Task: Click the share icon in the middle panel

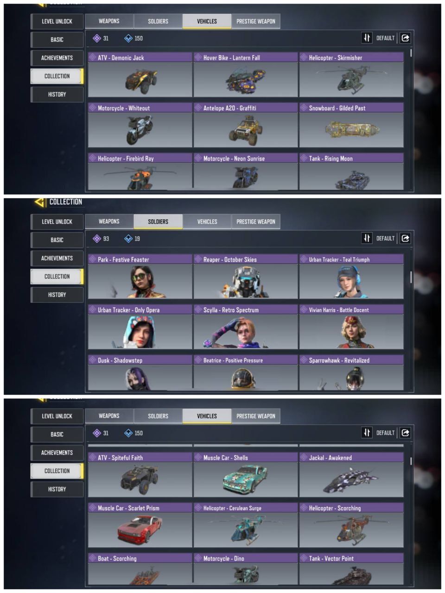Action: click(x=405, y=238)
